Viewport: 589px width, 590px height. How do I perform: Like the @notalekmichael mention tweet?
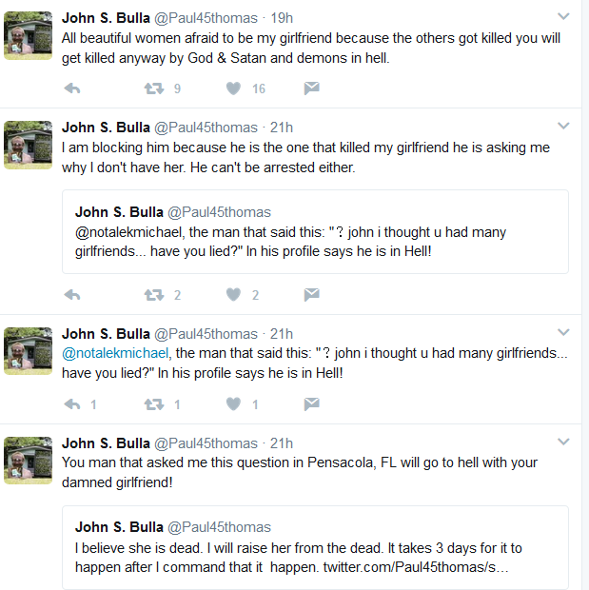(233, 404)
